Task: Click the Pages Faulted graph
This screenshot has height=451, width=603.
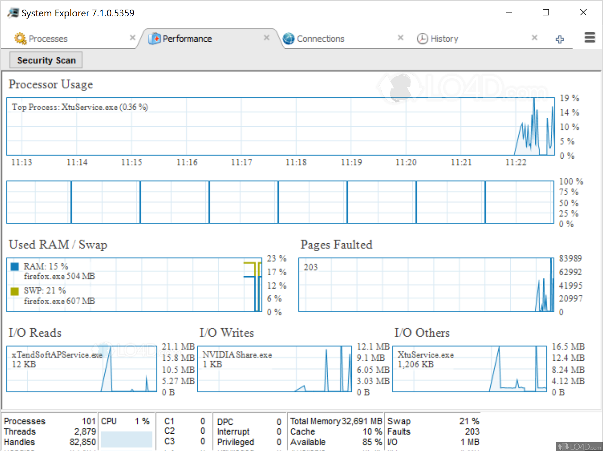Action: (x=426, y=285)
